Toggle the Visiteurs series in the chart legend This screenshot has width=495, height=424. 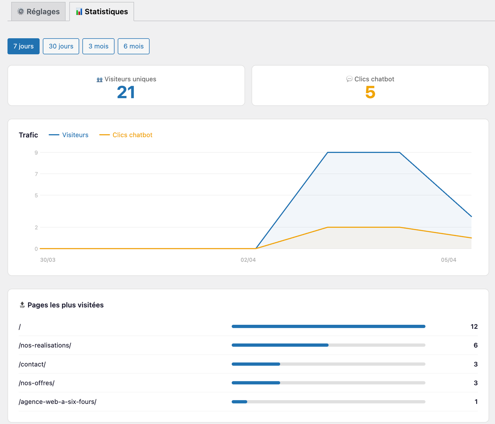pos(75,135)
